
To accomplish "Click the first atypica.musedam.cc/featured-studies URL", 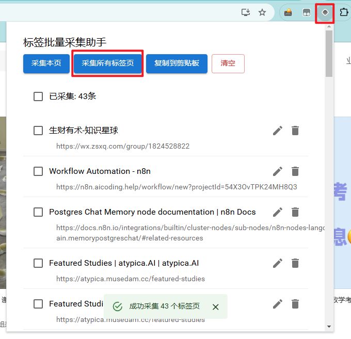I will (131, 279).
